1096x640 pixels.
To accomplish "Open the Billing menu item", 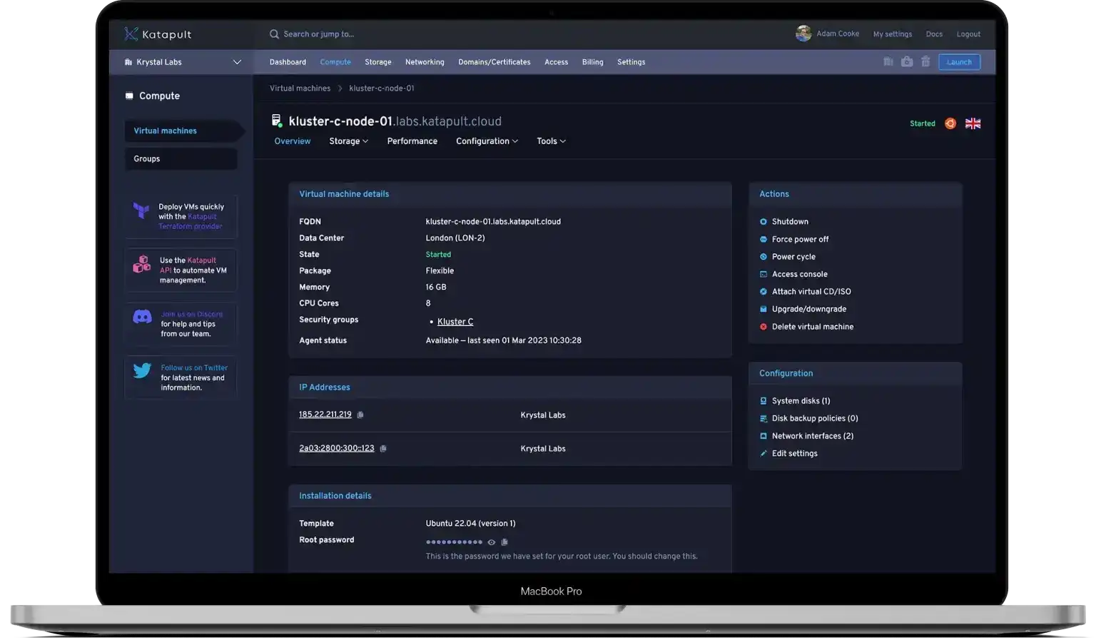I will (592, 62).
